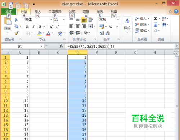Click the Select All corner button

pos(5,53)
